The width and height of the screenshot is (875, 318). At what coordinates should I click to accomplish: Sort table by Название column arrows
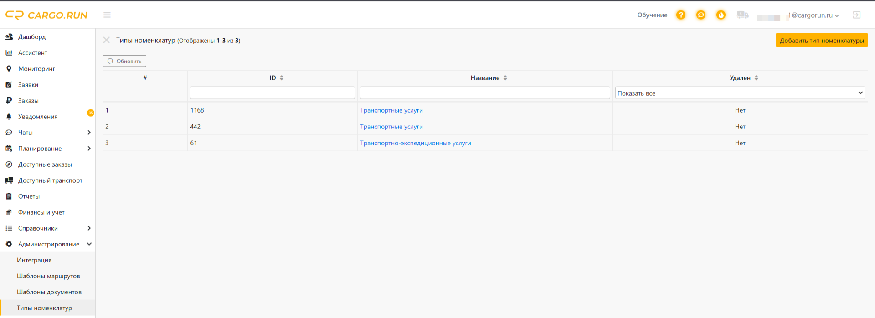coord(505,78)
